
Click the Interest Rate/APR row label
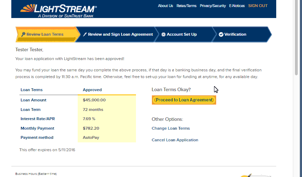38,119
